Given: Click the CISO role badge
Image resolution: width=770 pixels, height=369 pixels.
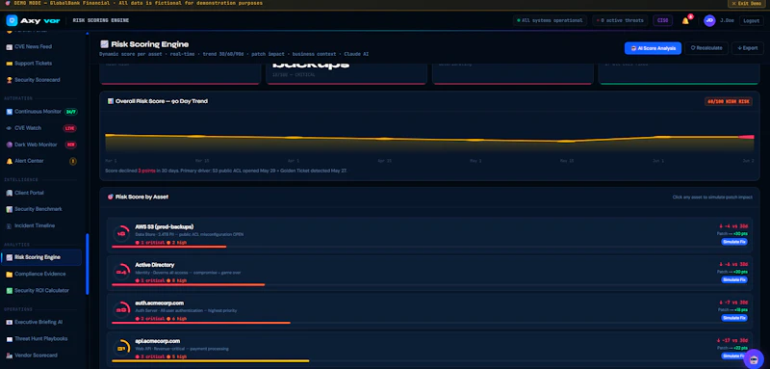Looking at the screenshot, I should pyautogui.click(x=662, y=20).
